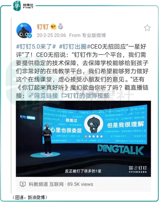Click the silver medal badge
159x202 pixels.
pos(60,27)
